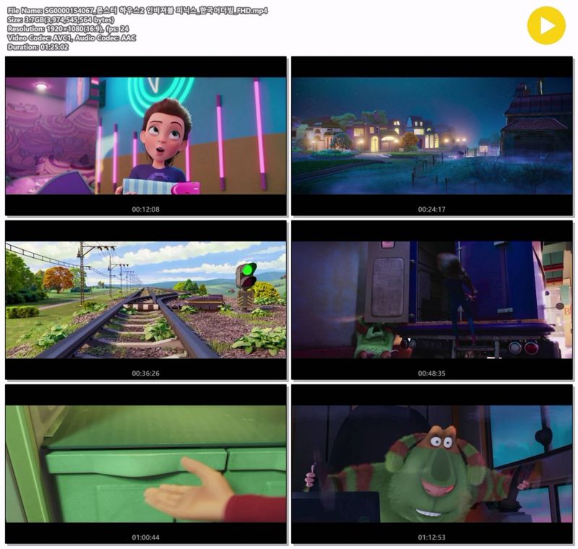Image resolution: width=578 pixels, height=549 pixels.
Task: Click the yellow play button icon
Action: [545, 25]
